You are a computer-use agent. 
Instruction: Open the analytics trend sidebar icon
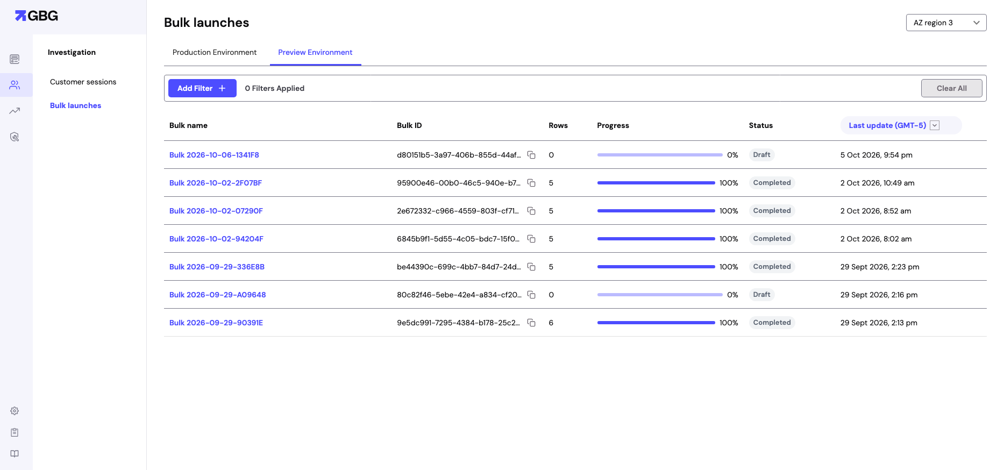(15, 111)
